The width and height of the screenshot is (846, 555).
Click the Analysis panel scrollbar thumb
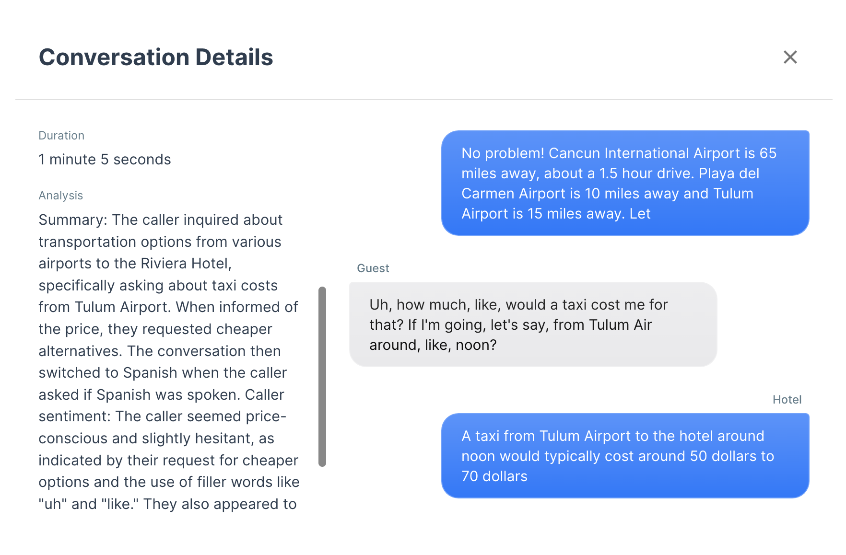point(322,376)
